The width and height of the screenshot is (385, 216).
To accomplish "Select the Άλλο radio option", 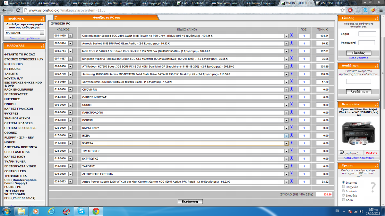I will pyautogui.click(x=344, y=199).
